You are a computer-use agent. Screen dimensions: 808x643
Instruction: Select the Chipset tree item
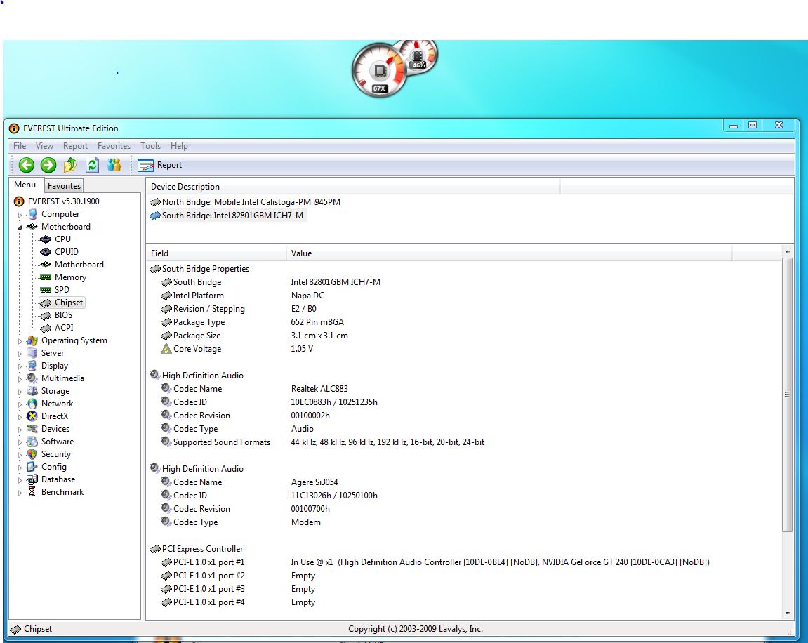tap(69, 303)
